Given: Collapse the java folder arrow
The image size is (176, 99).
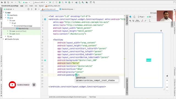Looking at the screenshot, I should (5, 18).
